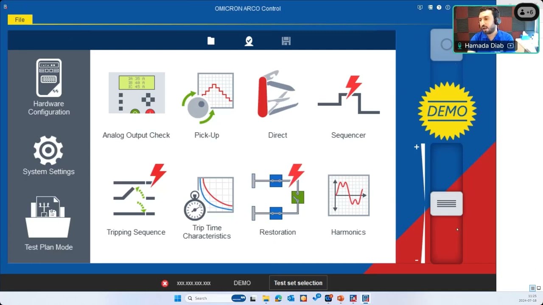This screenshot has height=305, width=543.
Task: Open the Harmonics test tool
Action: (x=348, y=205)
